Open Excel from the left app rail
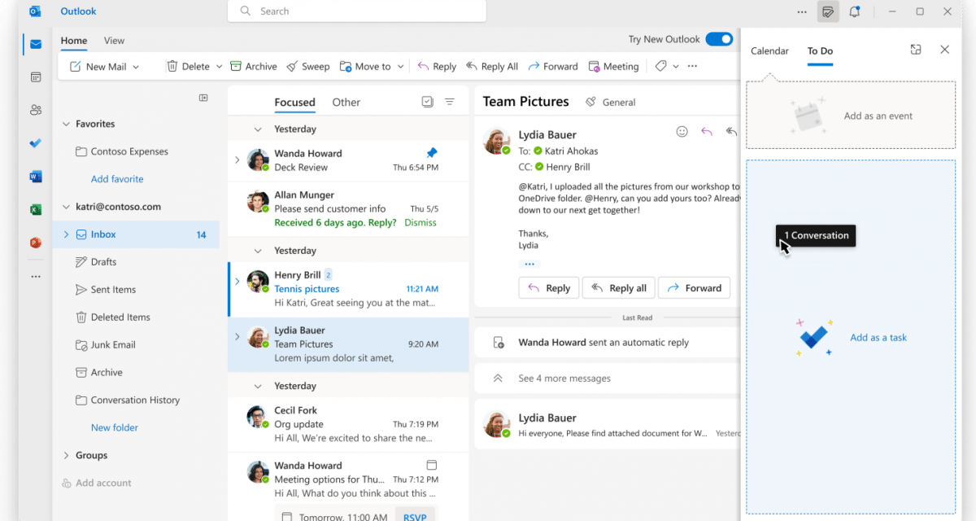976x521 pixels. (35, 209)
